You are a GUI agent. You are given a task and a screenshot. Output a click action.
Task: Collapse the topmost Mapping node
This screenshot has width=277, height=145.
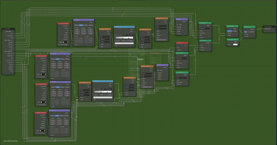(74, 20)
